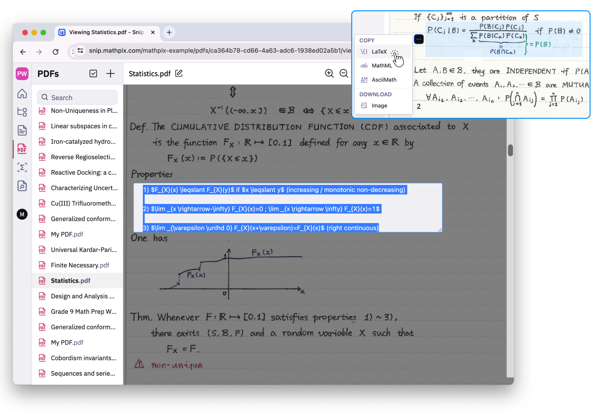This screenshot has width=600, height=412.
Task: Zoom out of the PDF page
Action: click(344, 73)
